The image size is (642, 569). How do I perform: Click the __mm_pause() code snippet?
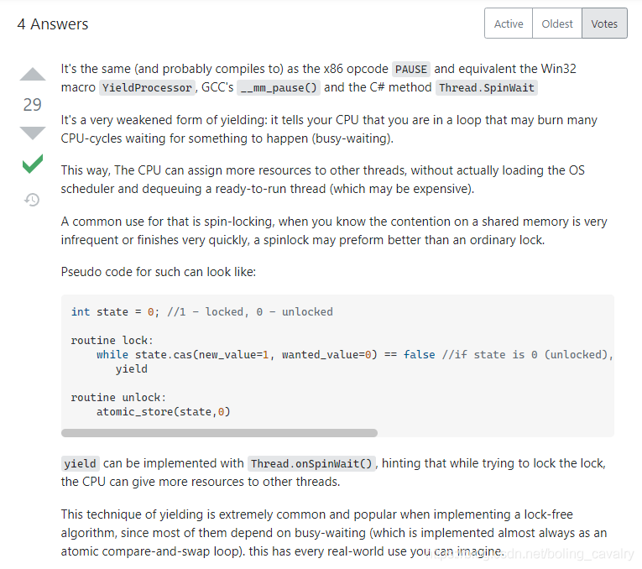point(279,87)
